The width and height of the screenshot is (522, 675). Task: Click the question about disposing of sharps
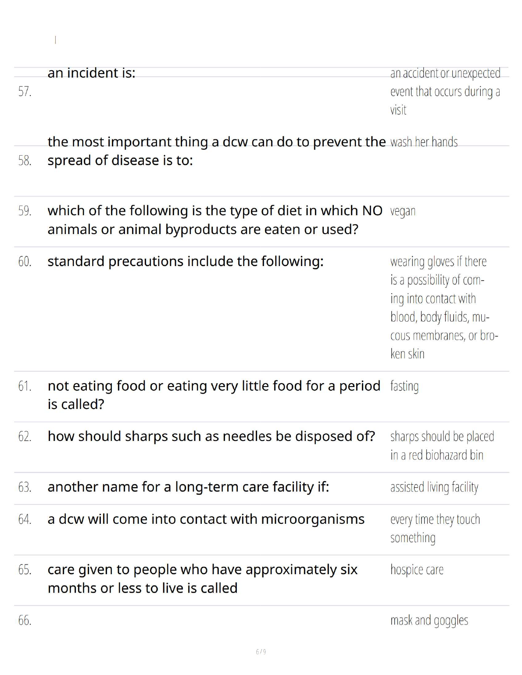coord(211,436)
